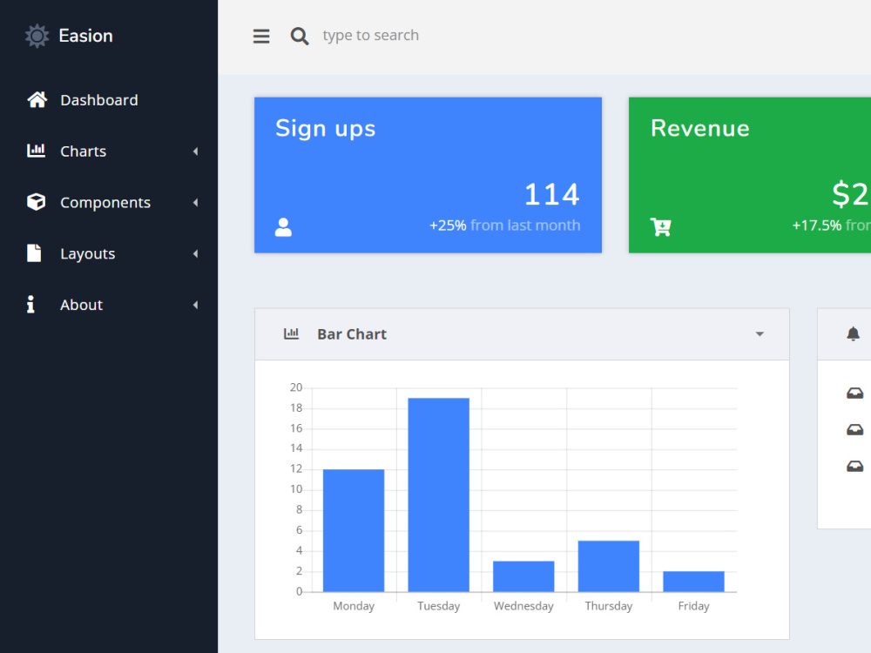Click the Easion brand name link
Screen dimensions: 871x653
(x=85, y=36)
